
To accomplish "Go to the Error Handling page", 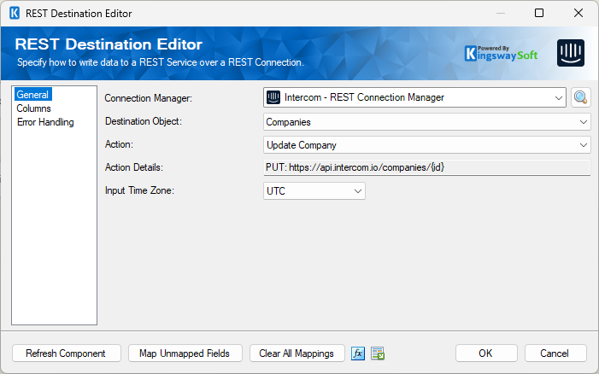I will (x=44, y=122).
